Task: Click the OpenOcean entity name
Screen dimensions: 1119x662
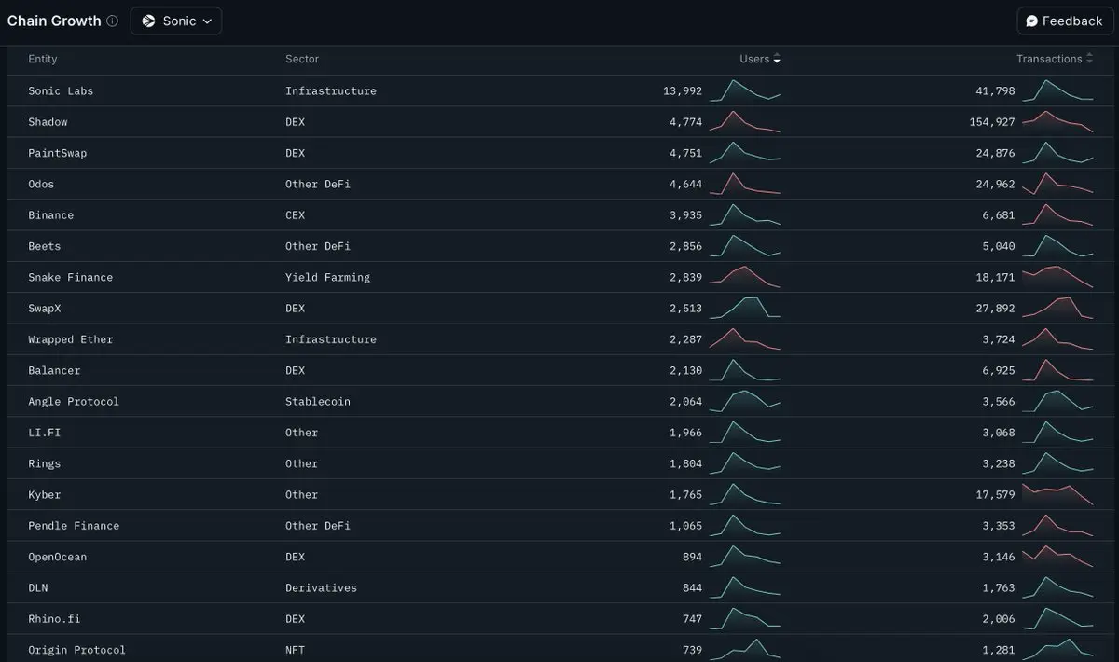Action: 58,557
